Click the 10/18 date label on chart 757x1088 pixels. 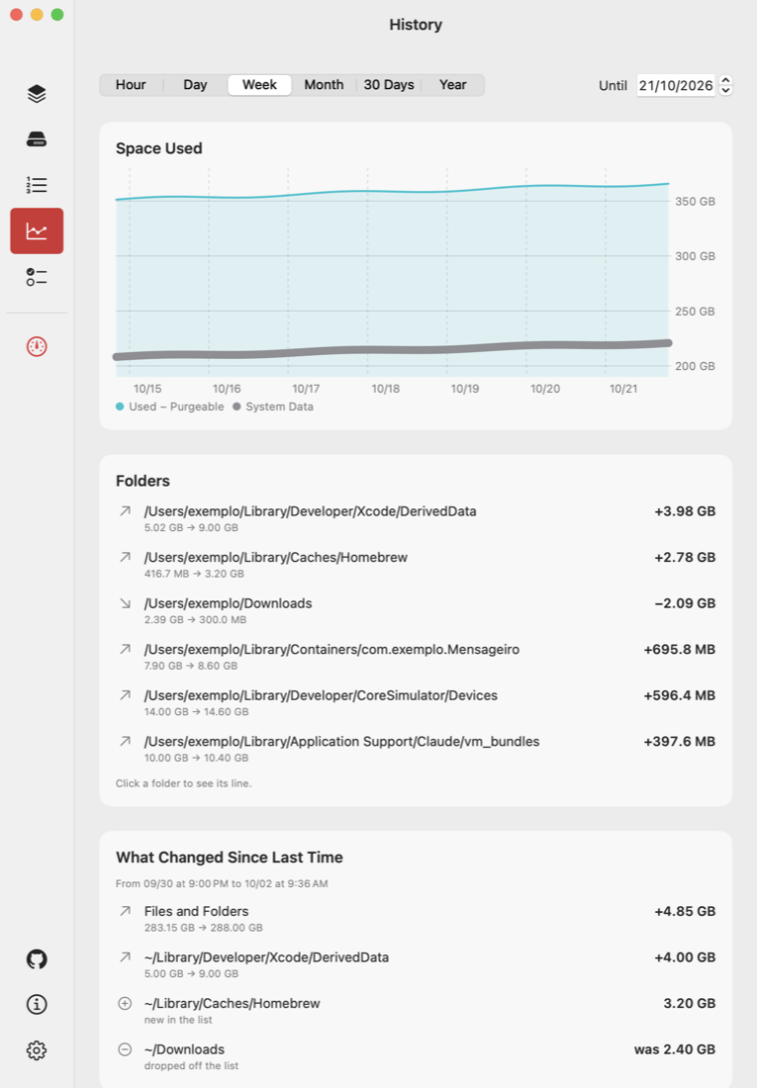(x=386, y=389)
